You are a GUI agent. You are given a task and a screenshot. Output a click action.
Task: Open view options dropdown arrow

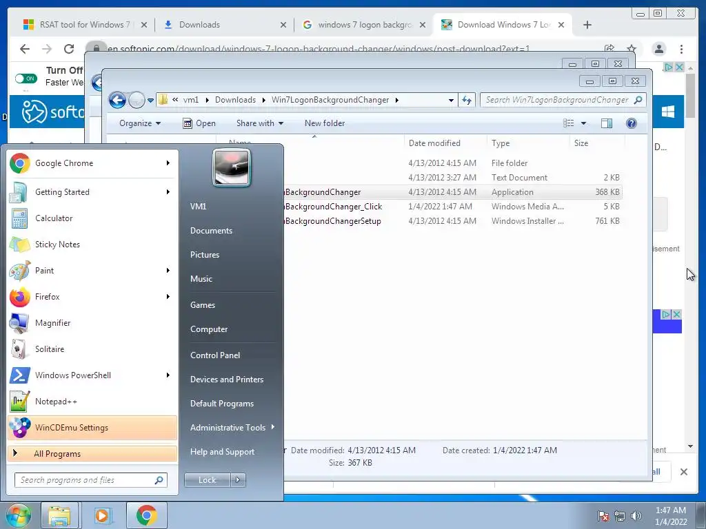pyautogui.click(x=583, y=123)
